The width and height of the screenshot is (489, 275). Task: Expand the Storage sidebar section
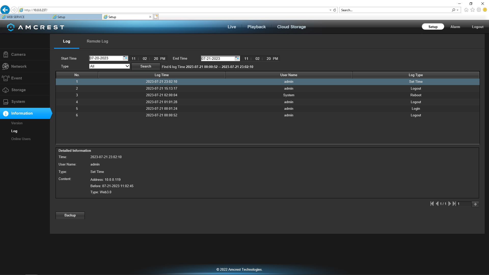[x=25, y=90]
